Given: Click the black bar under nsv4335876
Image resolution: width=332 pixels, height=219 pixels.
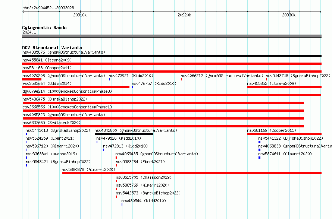Looking at the screenshot, I should tap(172, 56).
